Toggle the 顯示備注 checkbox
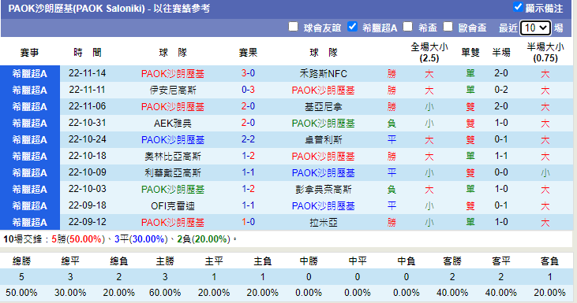 pyautogui.click(x=518, y=7)
